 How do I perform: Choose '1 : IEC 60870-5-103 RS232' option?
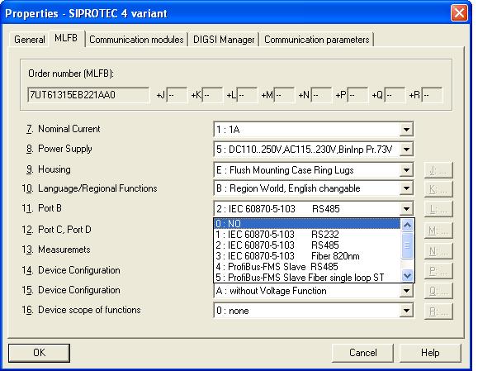tap(307, 235)
